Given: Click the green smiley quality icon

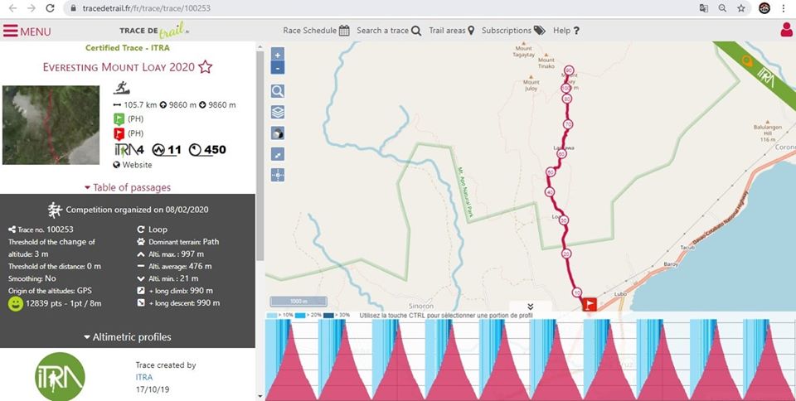Looking at the screenshot, I should coord(15,304).
